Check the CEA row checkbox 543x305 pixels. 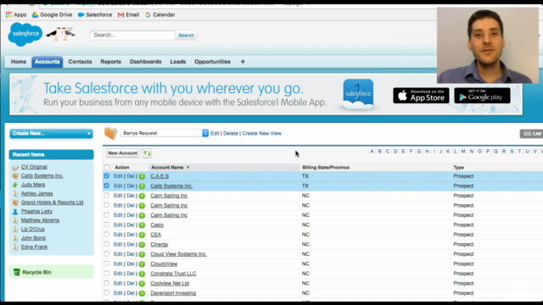click(x=106, y=234)
